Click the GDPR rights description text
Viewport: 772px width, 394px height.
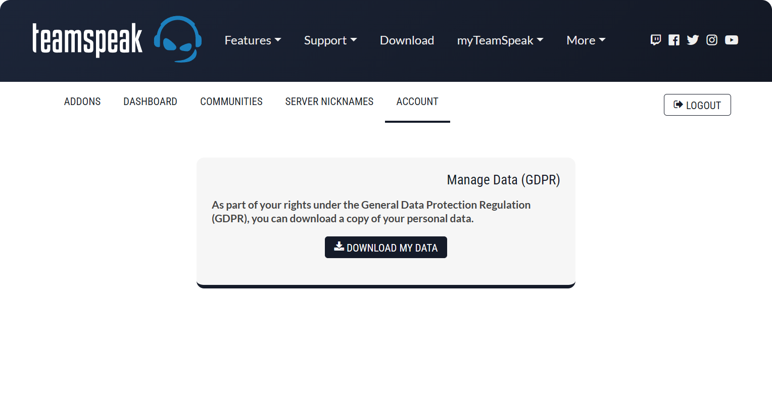click(x=371, y=212)
